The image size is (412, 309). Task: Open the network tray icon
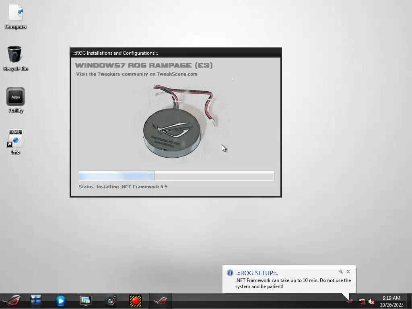(362, 302)
